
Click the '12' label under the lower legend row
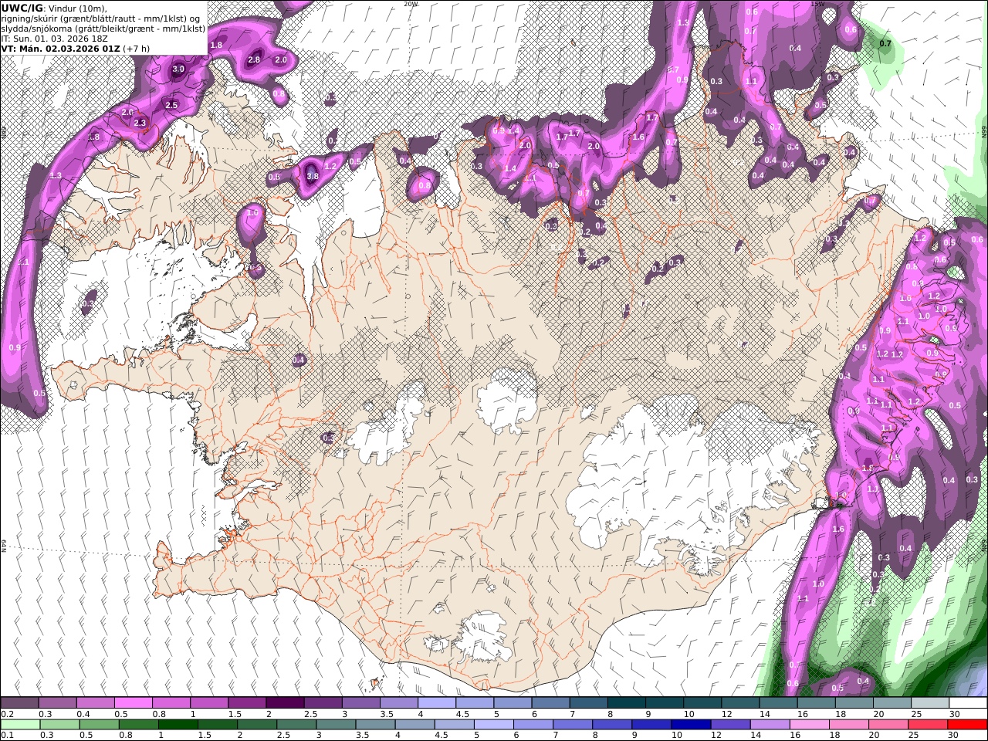[716, 735]
